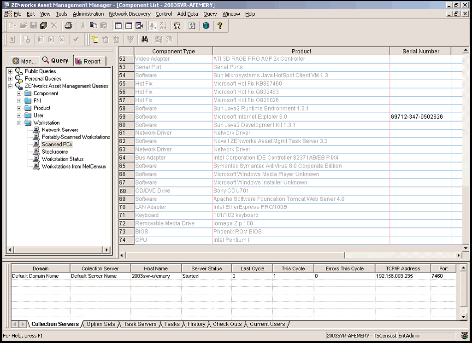Image resolution: width=472 pixels, height=343 pixels.
Task: Switch to the Man... tab
Action: pyautogui.click(x=25, y=61)
